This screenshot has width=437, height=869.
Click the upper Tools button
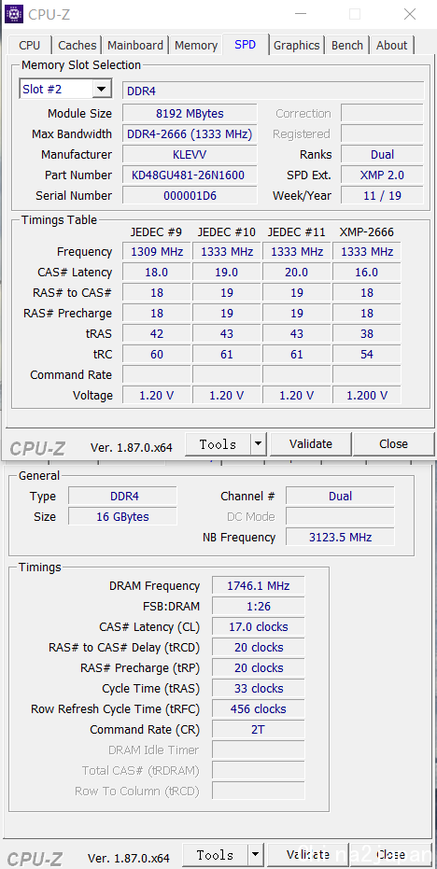(218, 444)
